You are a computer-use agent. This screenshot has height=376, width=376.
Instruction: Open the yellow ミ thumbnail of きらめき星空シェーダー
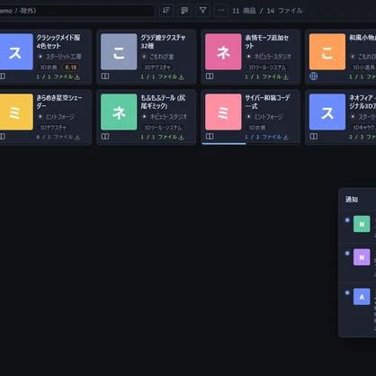tap(16, 112)
